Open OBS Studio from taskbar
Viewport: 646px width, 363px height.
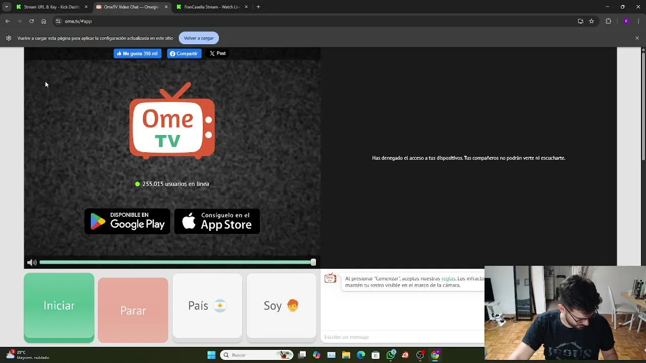tap(420, 355)
